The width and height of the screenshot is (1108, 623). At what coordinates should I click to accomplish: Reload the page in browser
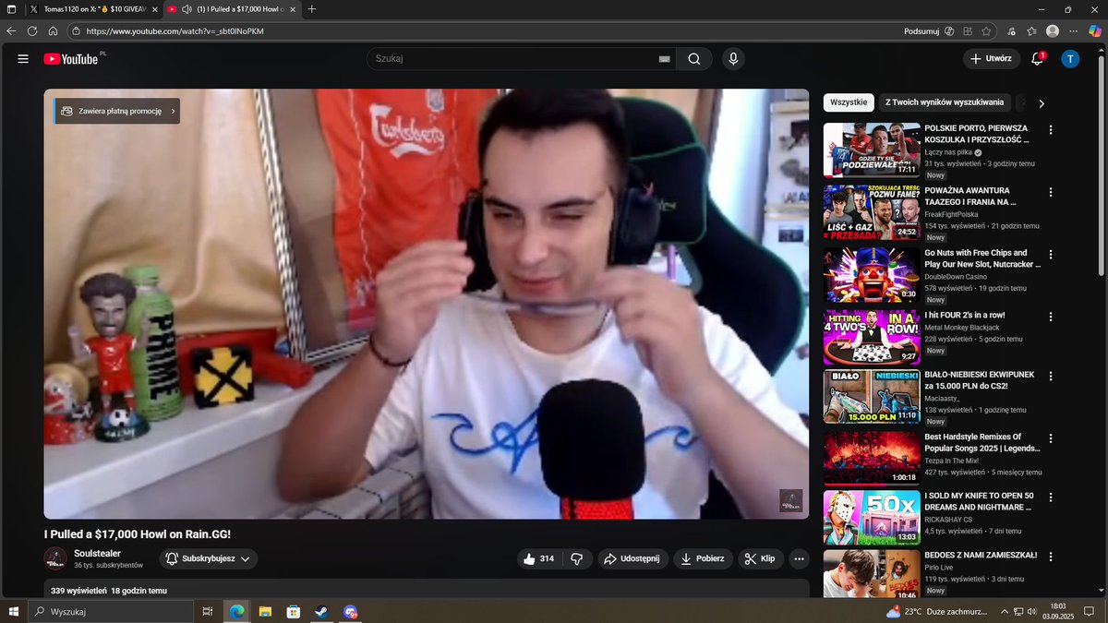(x=32, y=30)
